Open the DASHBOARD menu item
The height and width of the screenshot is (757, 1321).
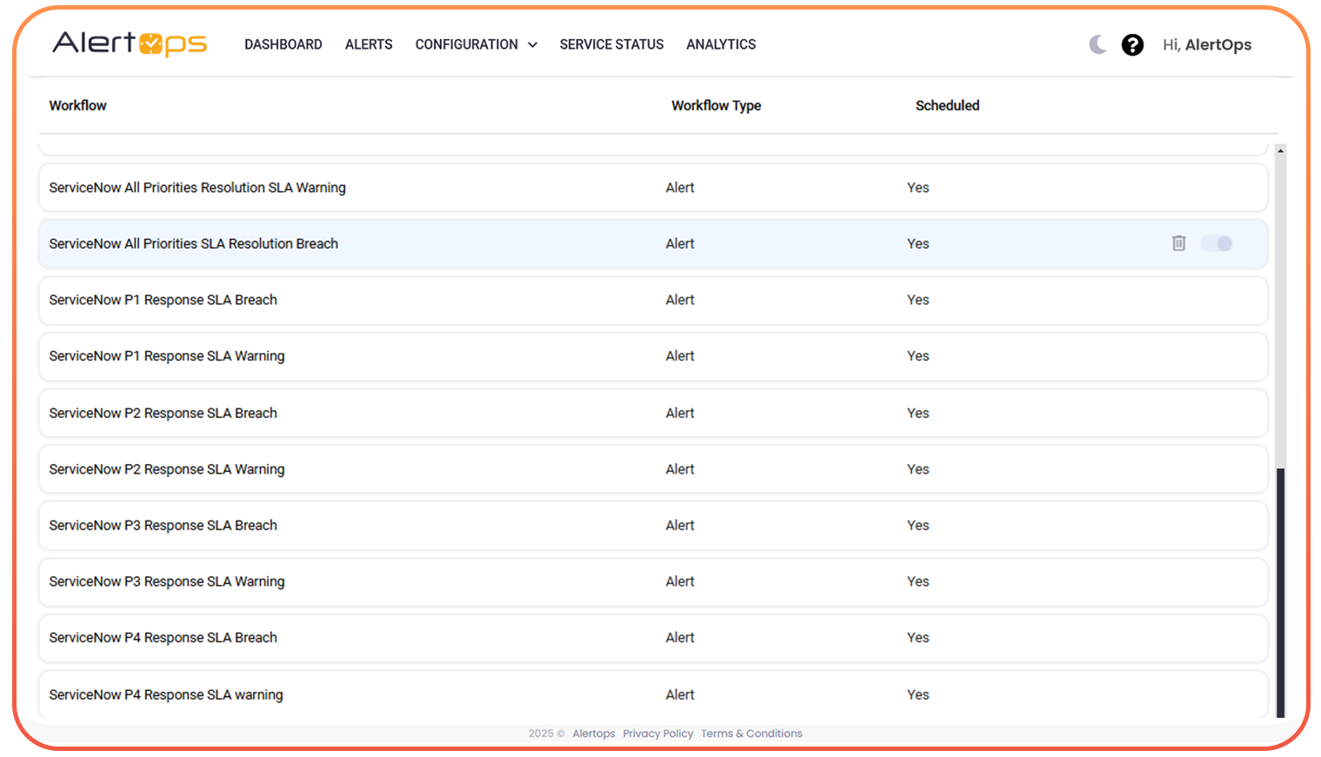(x=284, y=44)
